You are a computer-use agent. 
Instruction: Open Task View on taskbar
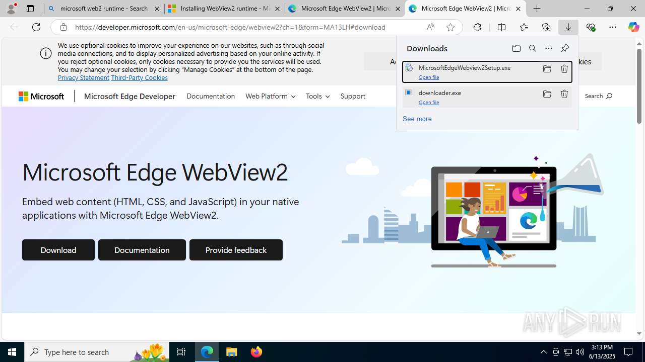click(181, 352)
